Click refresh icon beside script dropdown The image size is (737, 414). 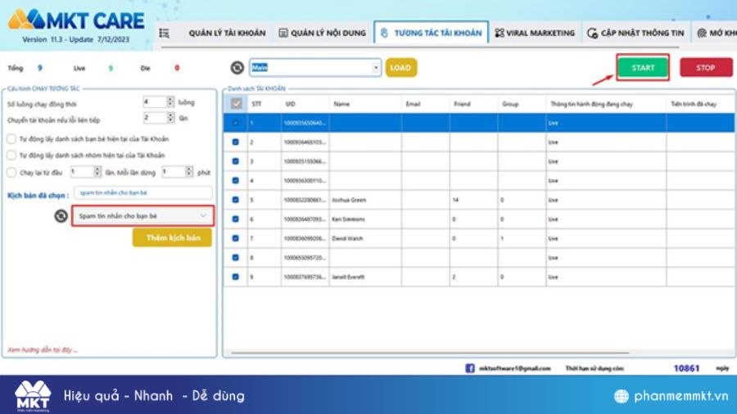tap(61, 216)
